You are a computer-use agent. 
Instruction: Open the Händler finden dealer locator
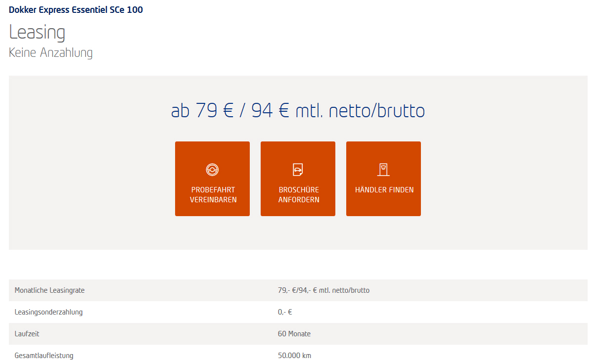pos(383,179)
